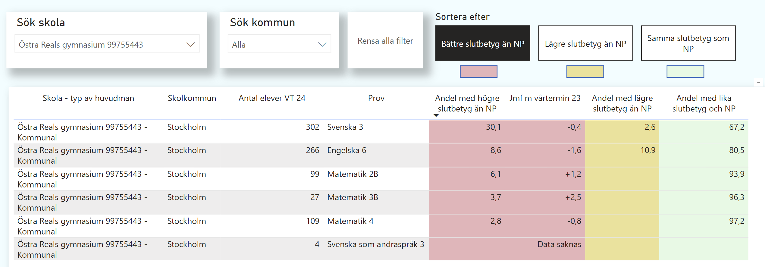
Task: Select the Svenska 3 row cell
Action: [x=345, y=127]
